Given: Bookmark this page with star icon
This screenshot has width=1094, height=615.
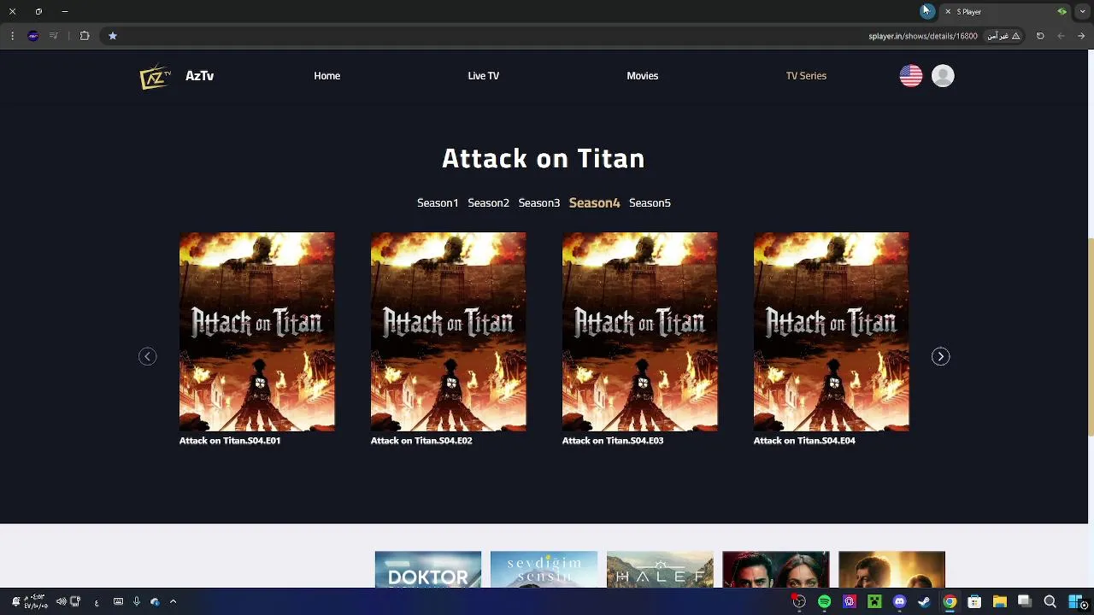Looking at the screenshot, I should 112,36.
